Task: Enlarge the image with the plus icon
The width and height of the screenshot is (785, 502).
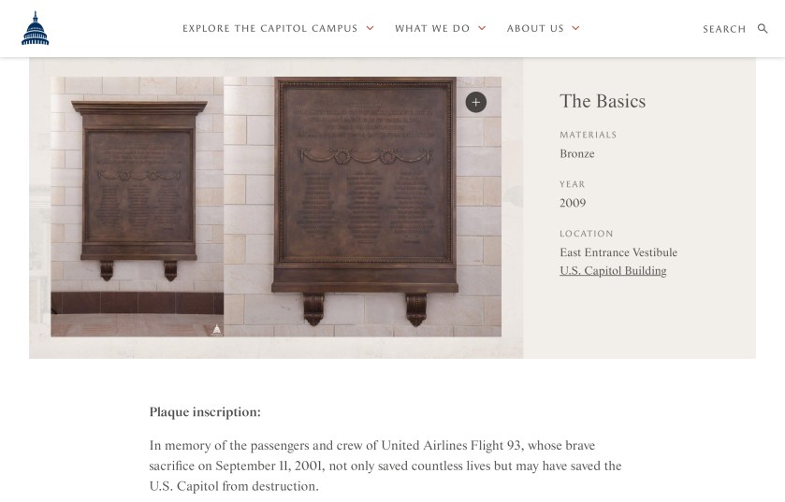Action: click(x=475, y=103)
